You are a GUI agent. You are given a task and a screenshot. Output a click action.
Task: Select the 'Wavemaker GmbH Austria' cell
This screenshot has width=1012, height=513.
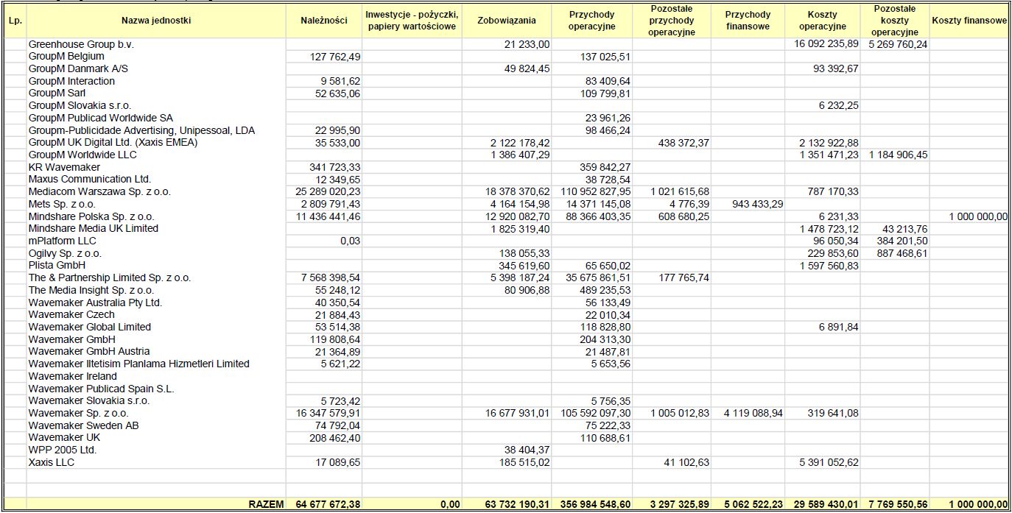(x=88, y=351)
